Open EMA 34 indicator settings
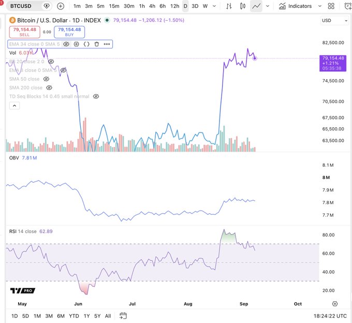Screen dimensions: 352x323 click(x=76, y=44)
